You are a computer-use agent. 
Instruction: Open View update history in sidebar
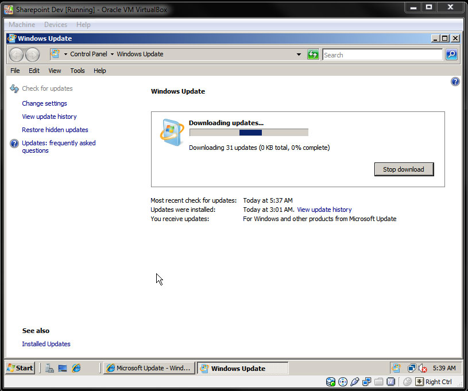[x=49, y=117]
